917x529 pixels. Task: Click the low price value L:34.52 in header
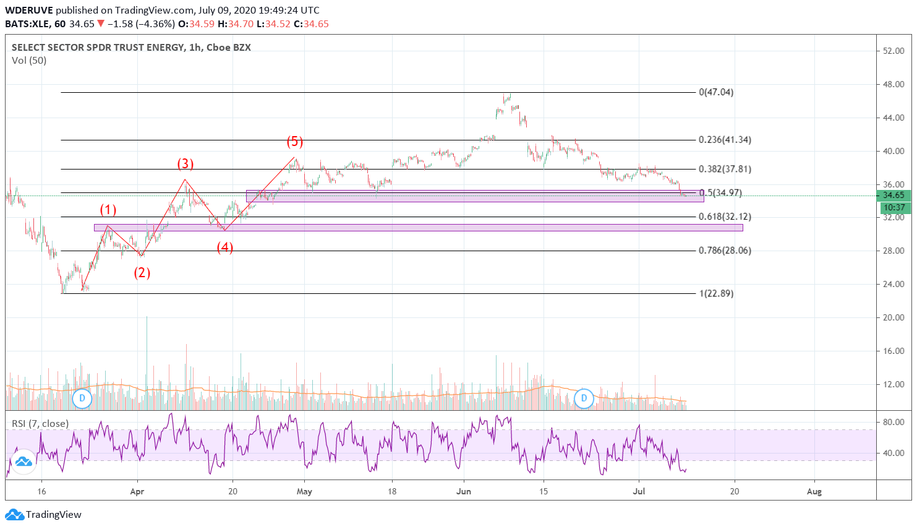[x=273, y=24]
